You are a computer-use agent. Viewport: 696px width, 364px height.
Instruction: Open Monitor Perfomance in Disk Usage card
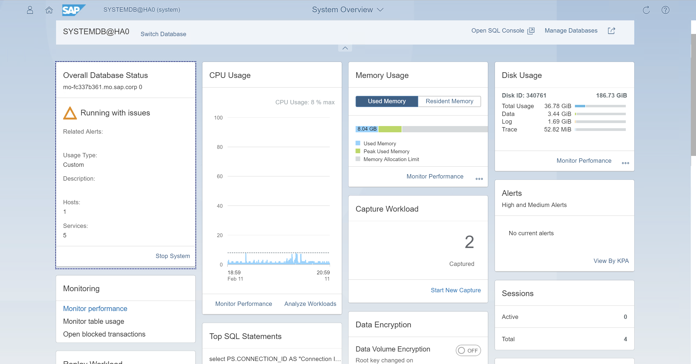[x=584, y=161]
